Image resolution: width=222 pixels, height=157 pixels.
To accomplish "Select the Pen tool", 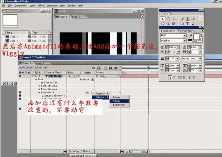I will tap(193, 24).
